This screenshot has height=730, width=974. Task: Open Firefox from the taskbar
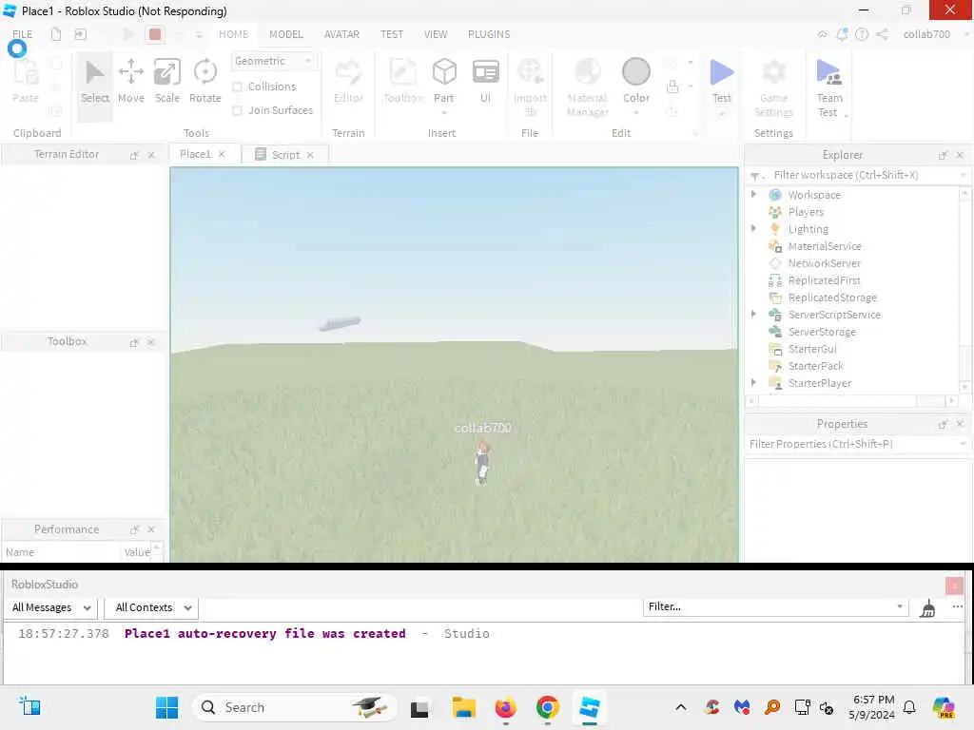click(x=506, y=707)
